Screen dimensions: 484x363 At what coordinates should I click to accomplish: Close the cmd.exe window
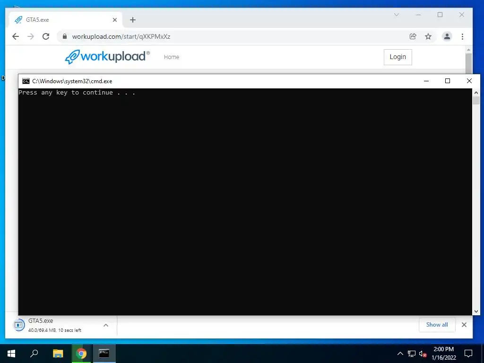(469, 81)
